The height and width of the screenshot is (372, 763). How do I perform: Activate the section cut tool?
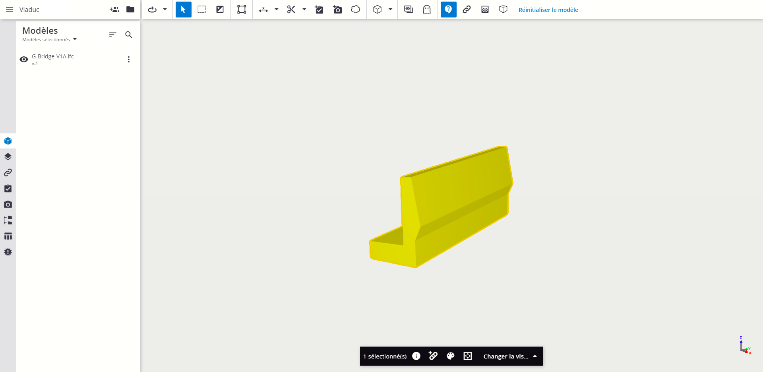[291, 10]
